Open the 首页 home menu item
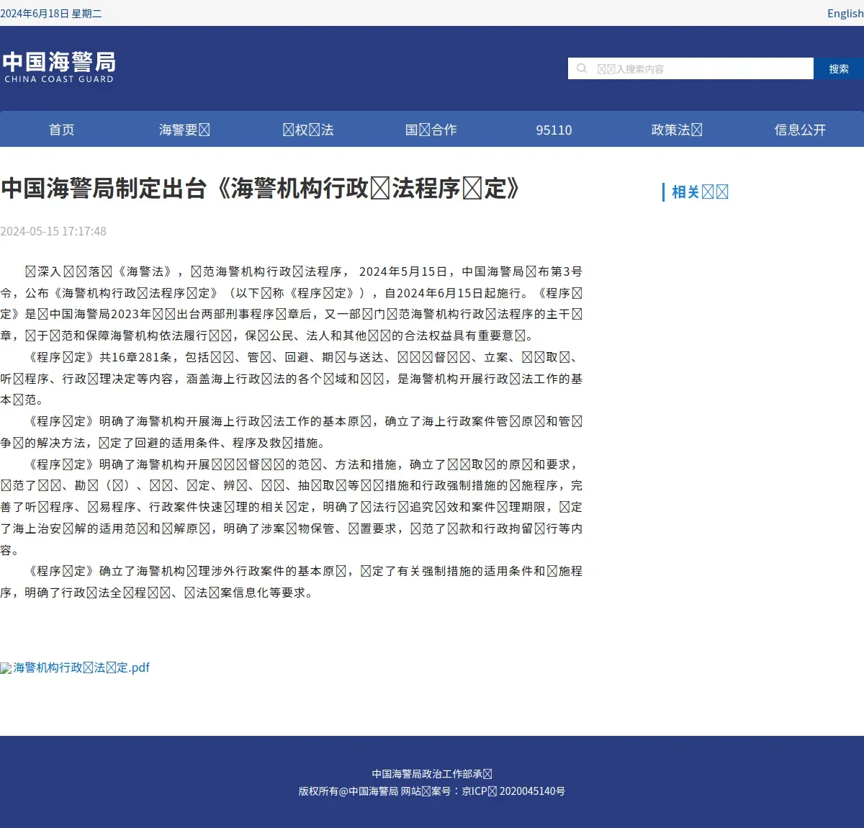The image size is (864, 828). (61, 130)
